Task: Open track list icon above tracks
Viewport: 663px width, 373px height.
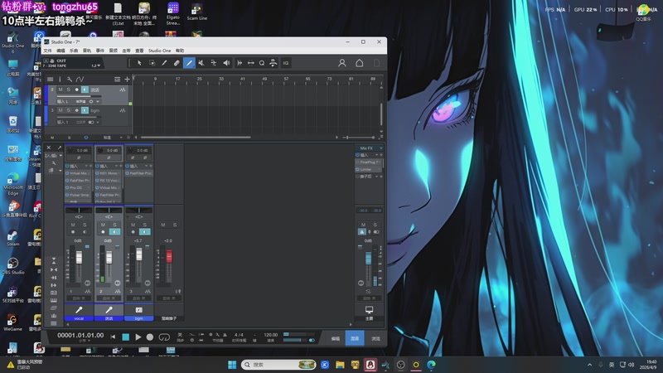Action: (x=50, y=79)
